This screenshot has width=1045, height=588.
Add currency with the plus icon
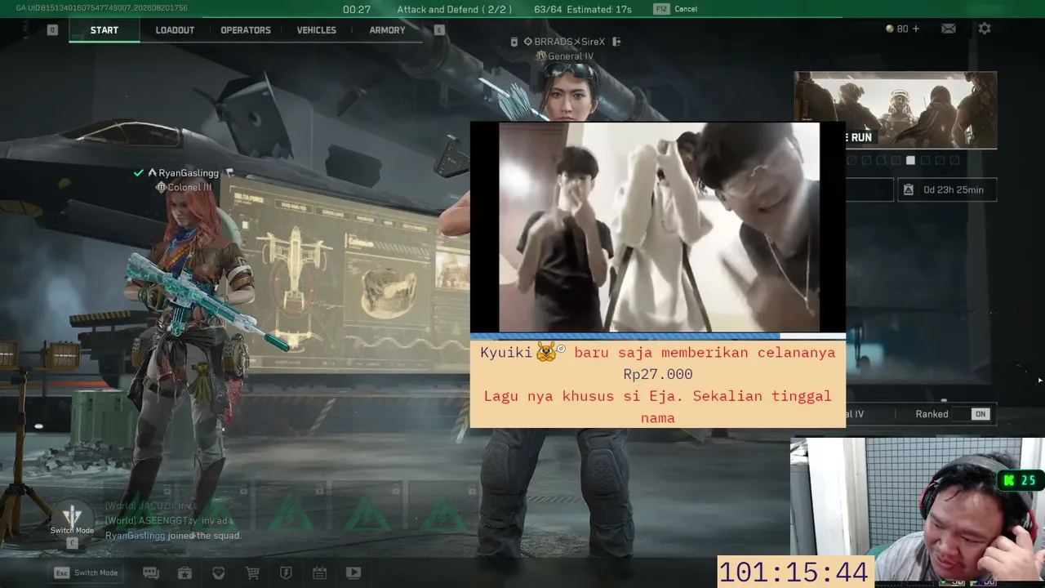[x=915, y=29]
